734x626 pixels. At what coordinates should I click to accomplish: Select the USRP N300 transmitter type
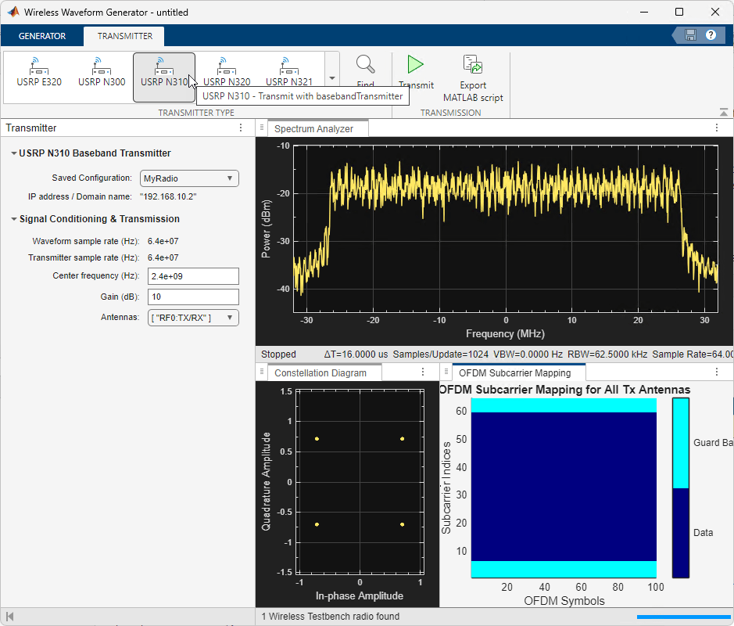tap(100, 76)
